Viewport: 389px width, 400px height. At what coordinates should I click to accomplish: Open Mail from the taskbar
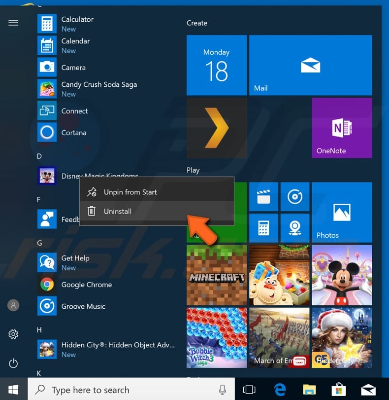(x=368, y=390)
